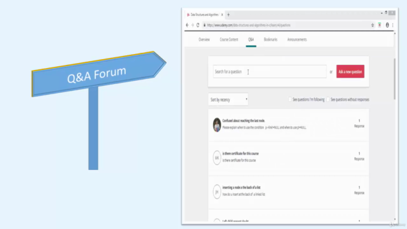This screenshot has height=229, width=407.
Task: Click the extension icon beside the star
Action: (380, 25)
